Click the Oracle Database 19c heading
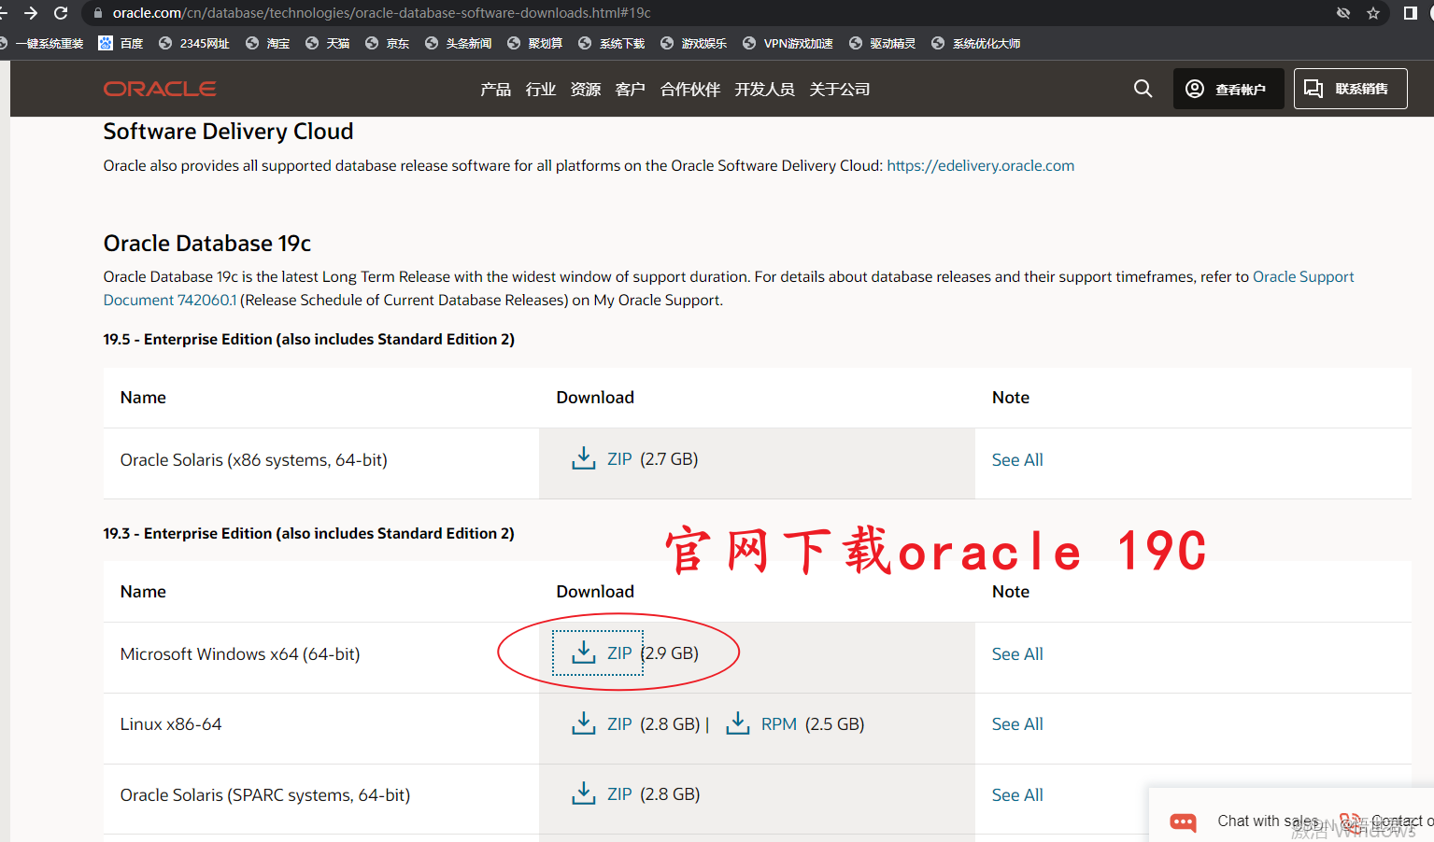The height and width of the screenshot is (842, 1434). tap(207, 243)
